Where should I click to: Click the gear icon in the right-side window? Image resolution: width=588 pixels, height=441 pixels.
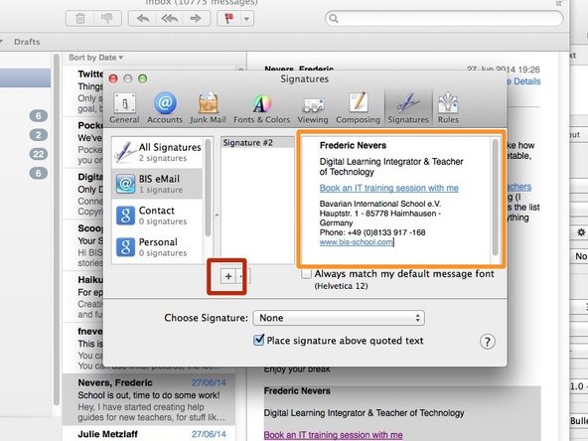[x=581, y=232]
